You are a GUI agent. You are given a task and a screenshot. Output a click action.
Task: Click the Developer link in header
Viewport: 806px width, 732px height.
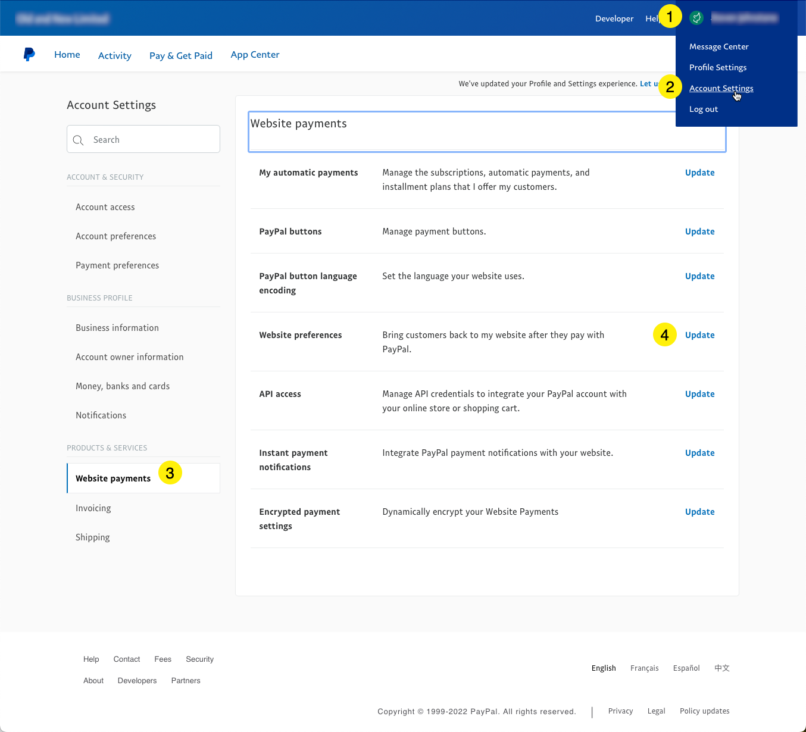click(614, 18)
